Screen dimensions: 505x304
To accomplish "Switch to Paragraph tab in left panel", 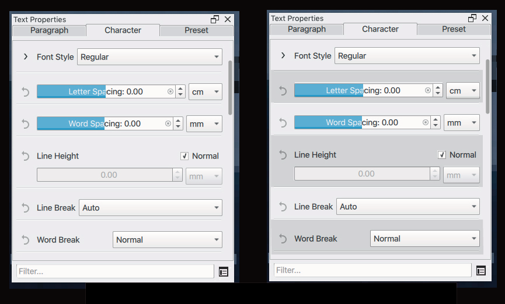I will (49, 30).
